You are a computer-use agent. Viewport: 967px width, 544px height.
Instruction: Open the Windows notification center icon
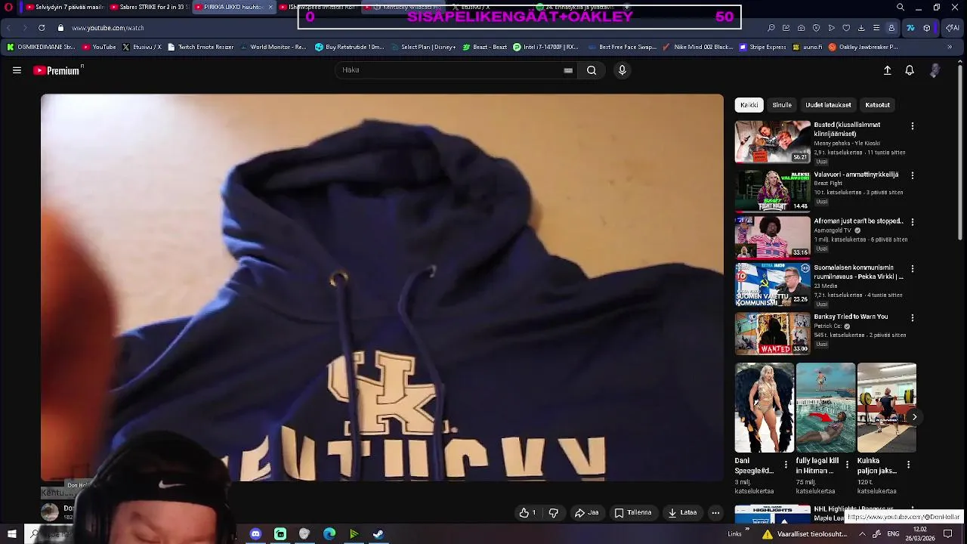tap(948, 534)
